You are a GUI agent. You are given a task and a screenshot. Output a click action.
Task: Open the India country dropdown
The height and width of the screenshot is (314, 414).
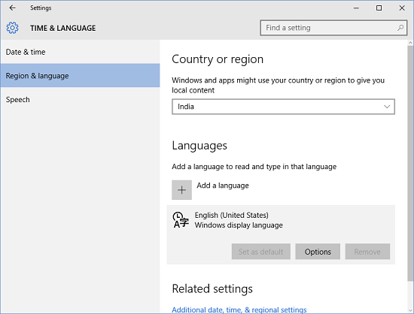[283, 107]
